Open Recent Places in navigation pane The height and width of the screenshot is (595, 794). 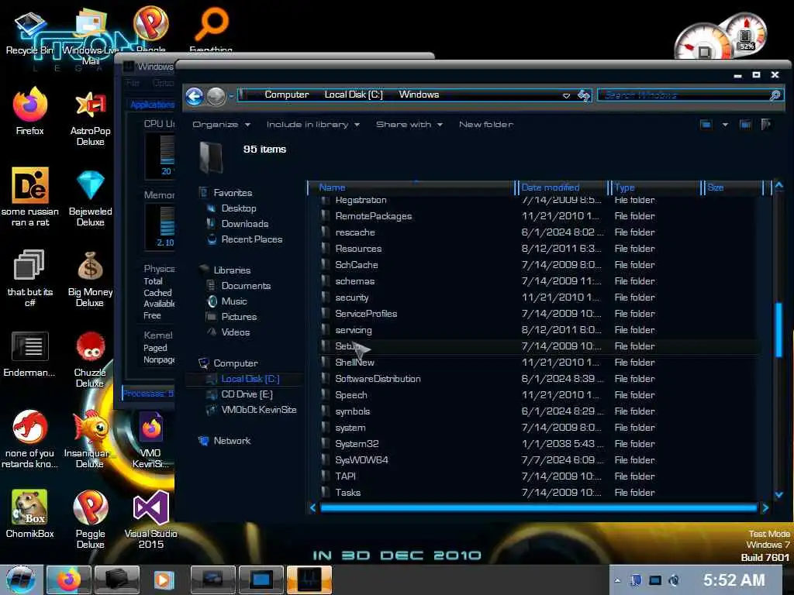point(252,239)
